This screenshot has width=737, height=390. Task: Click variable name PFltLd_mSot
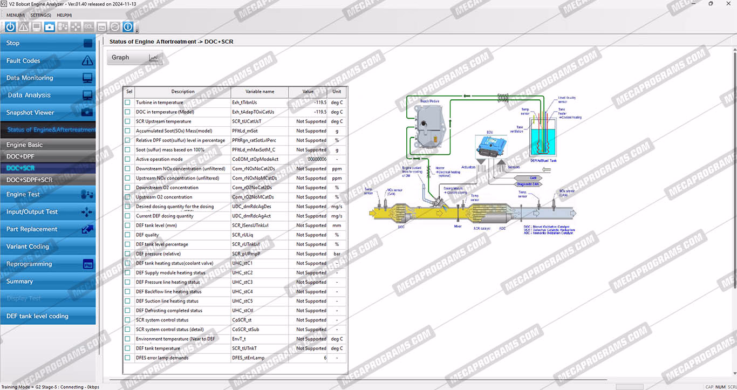245,131
